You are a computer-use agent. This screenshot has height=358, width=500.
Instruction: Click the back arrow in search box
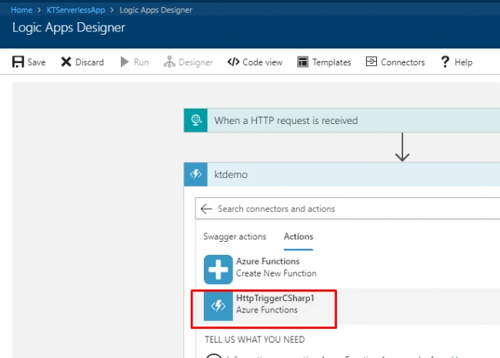coord(206,209)
